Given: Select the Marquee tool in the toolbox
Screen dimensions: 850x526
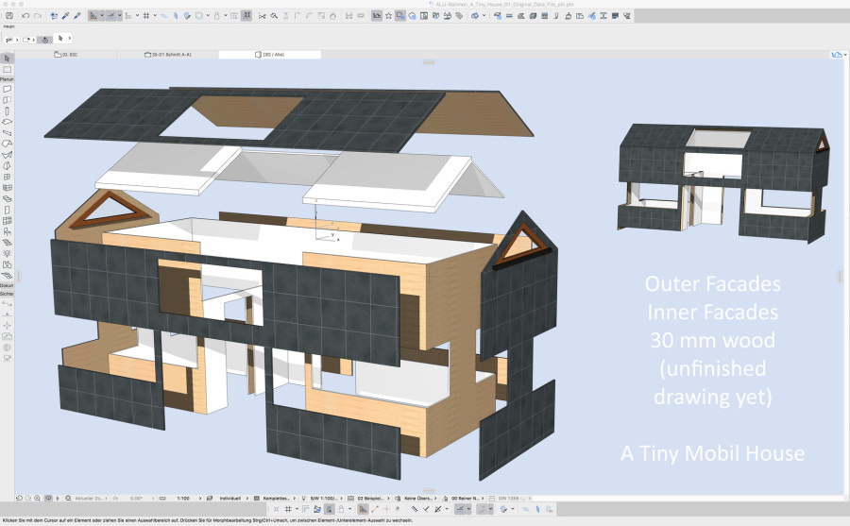Looking at the screenshot, I should [7, 70].
